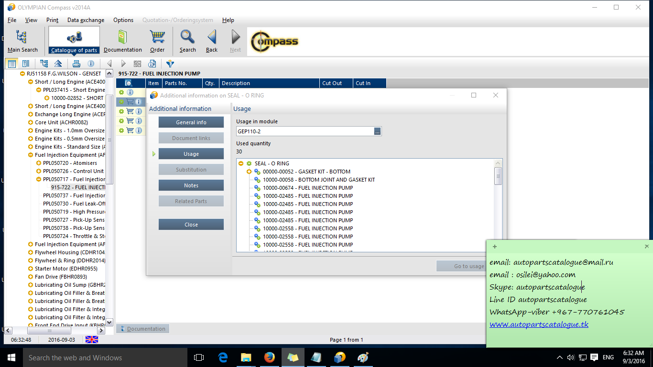The image size is (653, 367).
Task: Expand the Core Unit (ACHR0082) node
Action: pyautogui.click(x=31, y=122)
